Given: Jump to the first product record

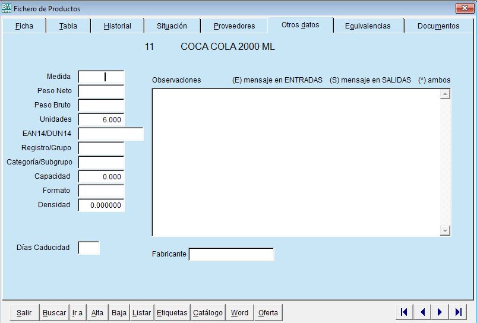Looking at the screenshot, I should [404, 312].
